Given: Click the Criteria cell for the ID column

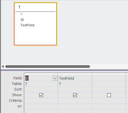Looking at the screenshot, I should pos(41,101).
